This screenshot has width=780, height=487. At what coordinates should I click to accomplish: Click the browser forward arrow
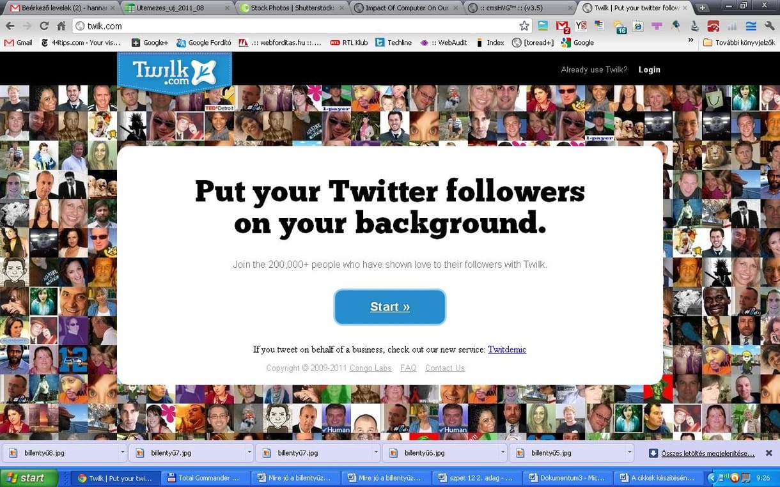point(27,26)
